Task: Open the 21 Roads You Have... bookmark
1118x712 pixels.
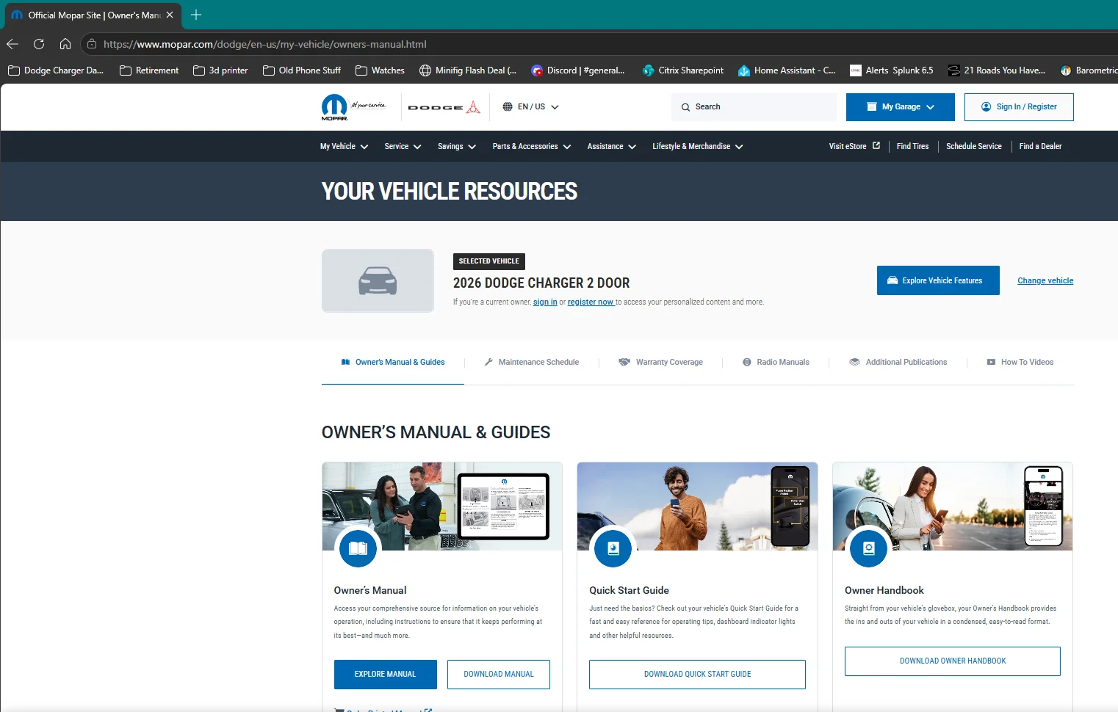Action: 997,70
